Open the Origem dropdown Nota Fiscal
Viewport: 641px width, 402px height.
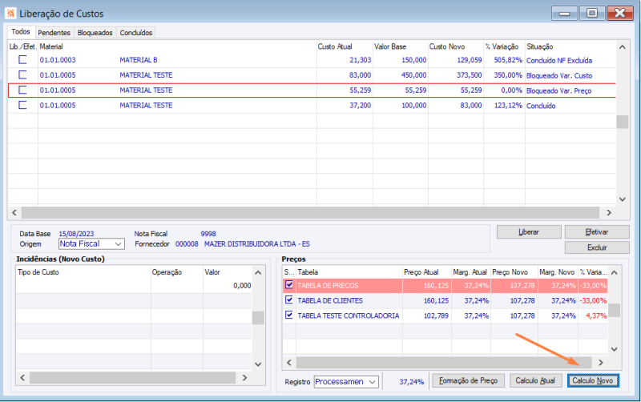(91, 244)
